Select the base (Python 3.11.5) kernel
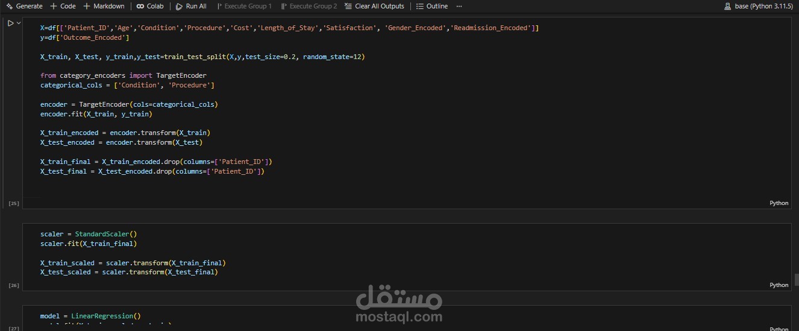799x331 pixels. pos(759,6)
